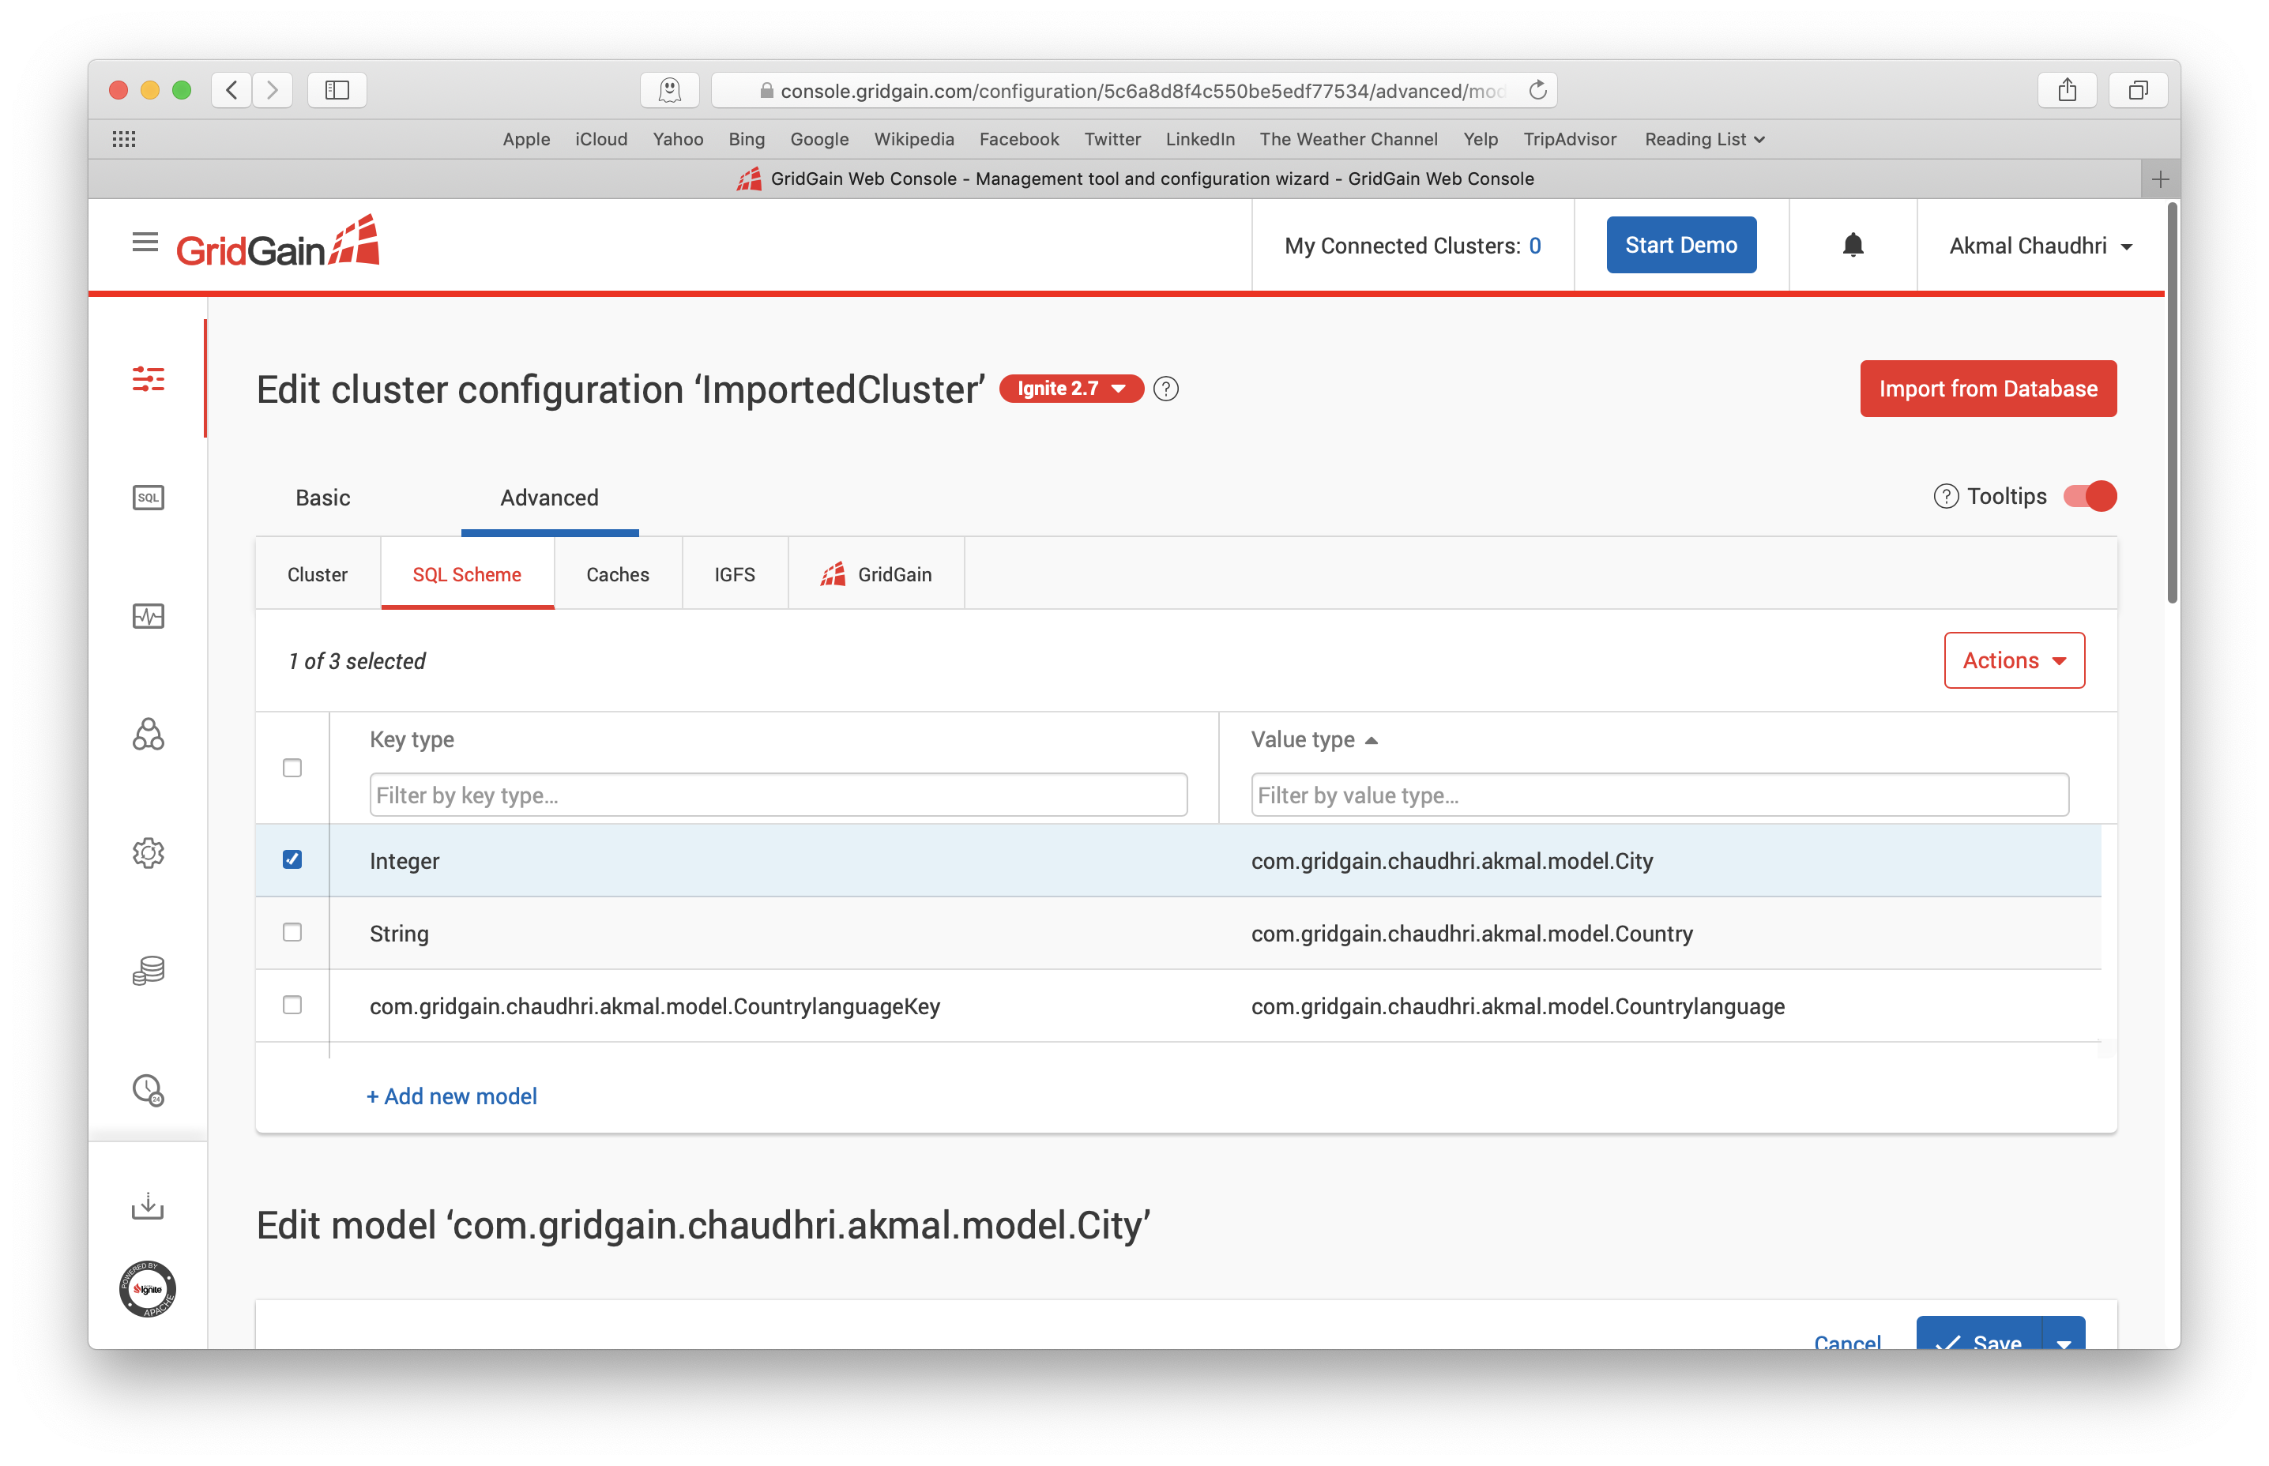Click the Import from Database button
The height and width of the screenshot is (1466, 2269).
(x=1988, y=389)
